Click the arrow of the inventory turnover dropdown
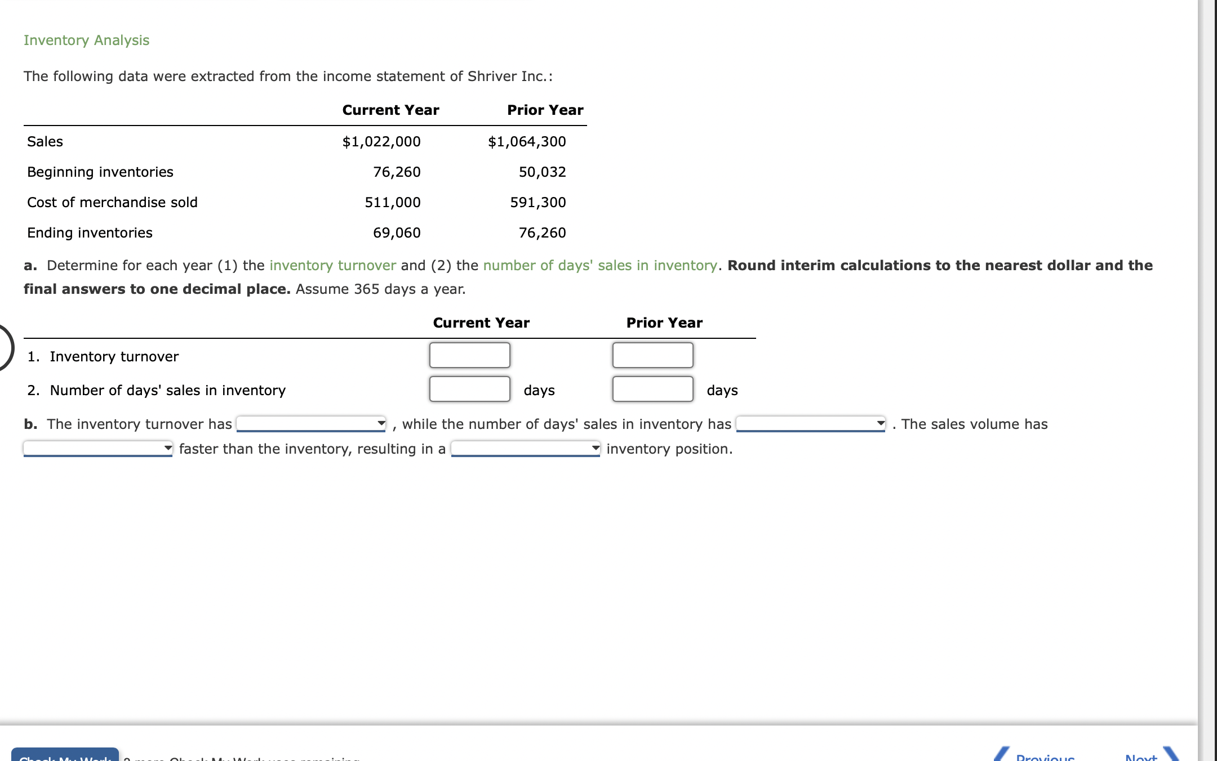1217x761 pixels. (x=381, y=423)
